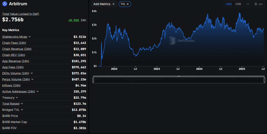Click the Chain Fees (24h) label
Screen dimensions: 267x134
tap(14, 43)
